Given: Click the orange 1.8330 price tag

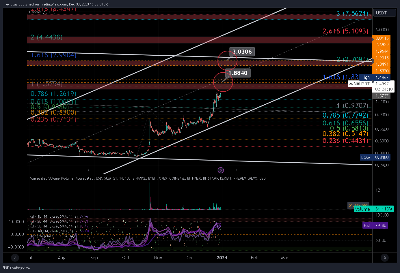Looking at the screenshot, I should pos(382,71).
